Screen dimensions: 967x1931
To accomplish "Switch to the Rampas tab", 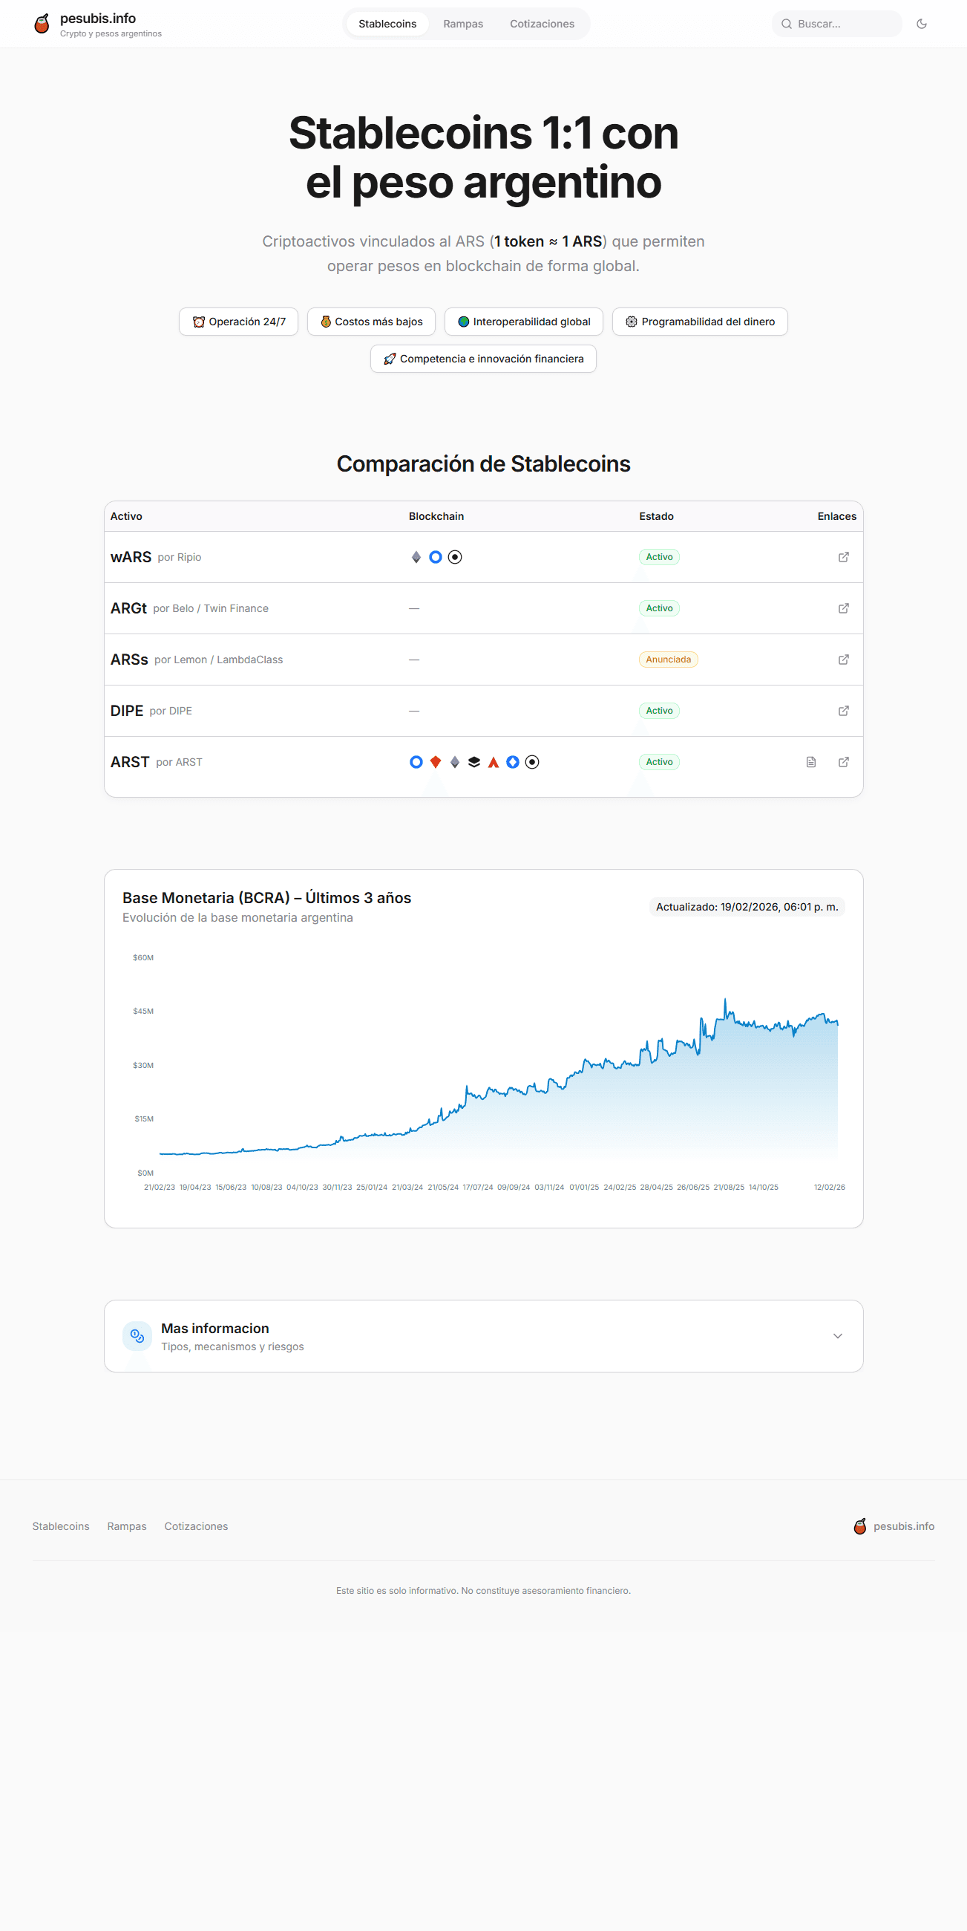I will pyautogui.click(x=462, y=24).
